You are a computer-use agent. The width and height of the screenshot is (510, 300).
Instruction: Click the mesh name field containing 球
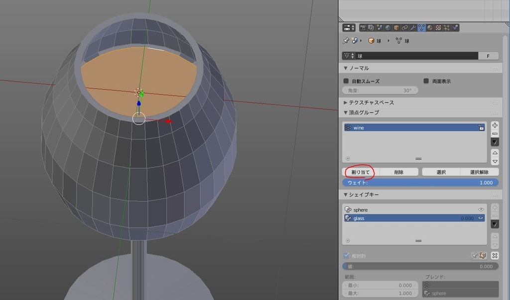coord(417,56)
